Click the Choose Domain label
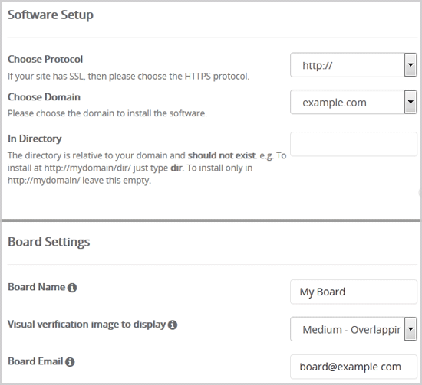 point(44,97)
